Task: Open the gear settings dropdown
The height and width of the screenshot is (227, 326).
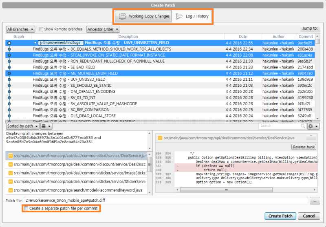Action: [x=313, y=126]
